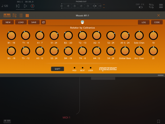Adjust the Acc Chan knob

[x=139, y=51]
